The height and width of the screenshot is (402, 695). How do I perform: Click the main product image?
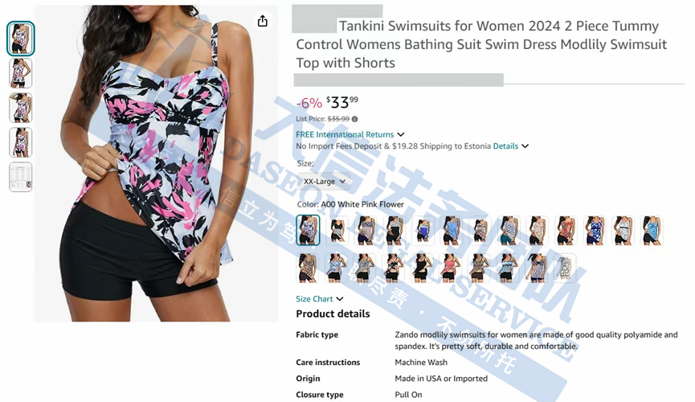pos(157,163)
